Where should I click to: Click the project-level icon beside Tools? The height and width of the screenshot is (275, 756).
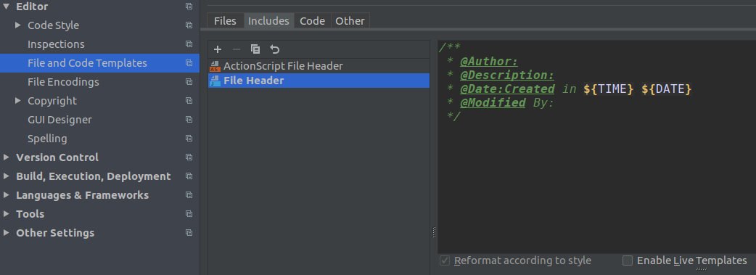189,213
